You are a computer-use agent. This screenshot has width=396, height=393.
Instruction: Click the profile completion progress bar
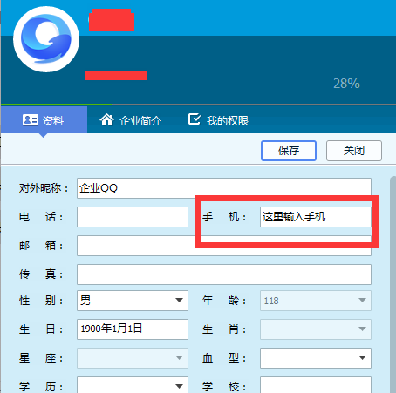(198, 105)
